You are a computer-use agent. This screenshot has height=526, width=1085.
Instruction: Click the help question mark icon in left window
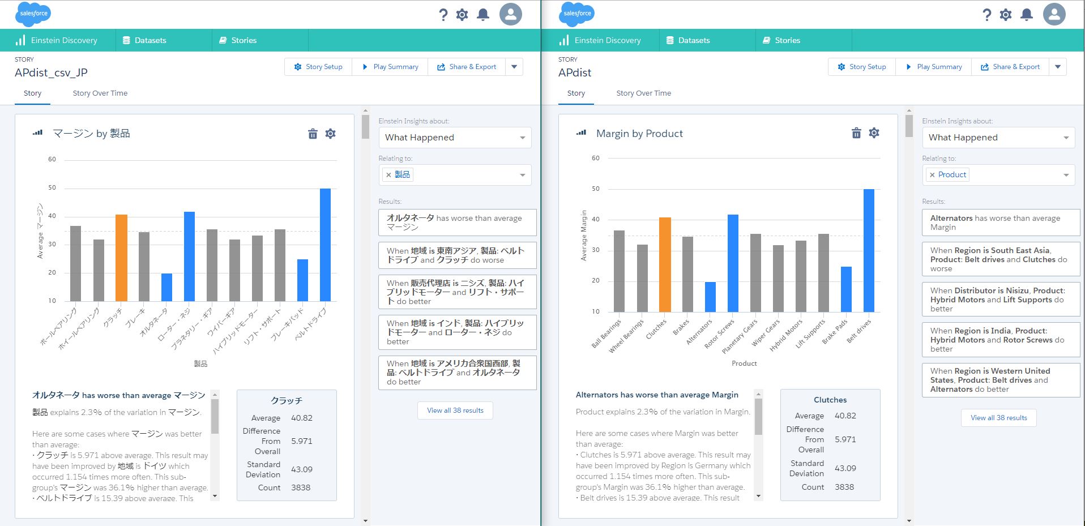443,15
